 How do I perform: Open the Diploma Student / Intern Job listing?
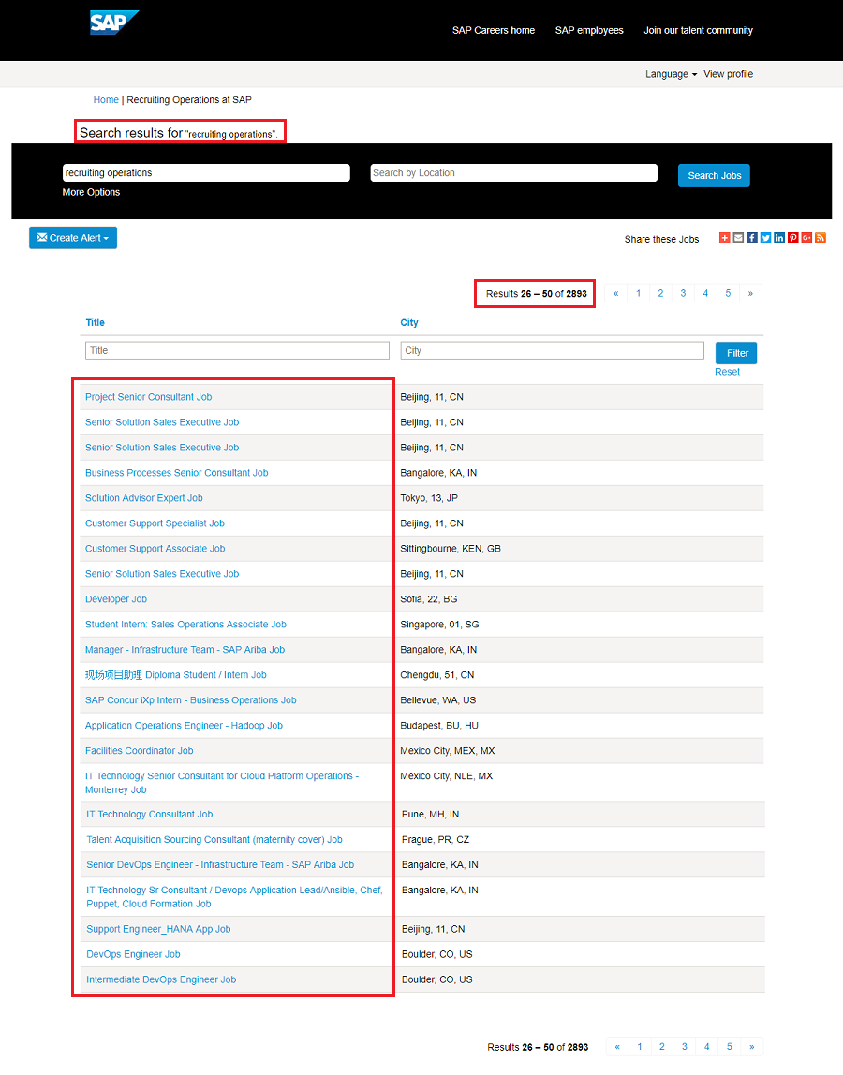click(175, 675)
